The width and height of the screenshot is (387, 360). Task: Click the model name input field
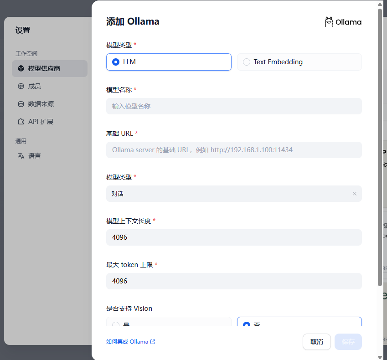point(234,106)
